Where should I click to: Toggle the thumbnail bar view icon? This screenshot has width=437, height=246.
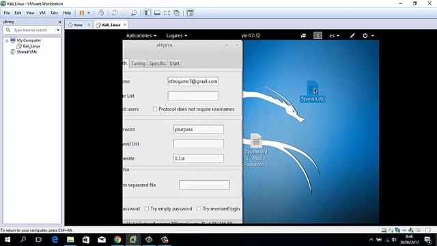pos(157,13)
